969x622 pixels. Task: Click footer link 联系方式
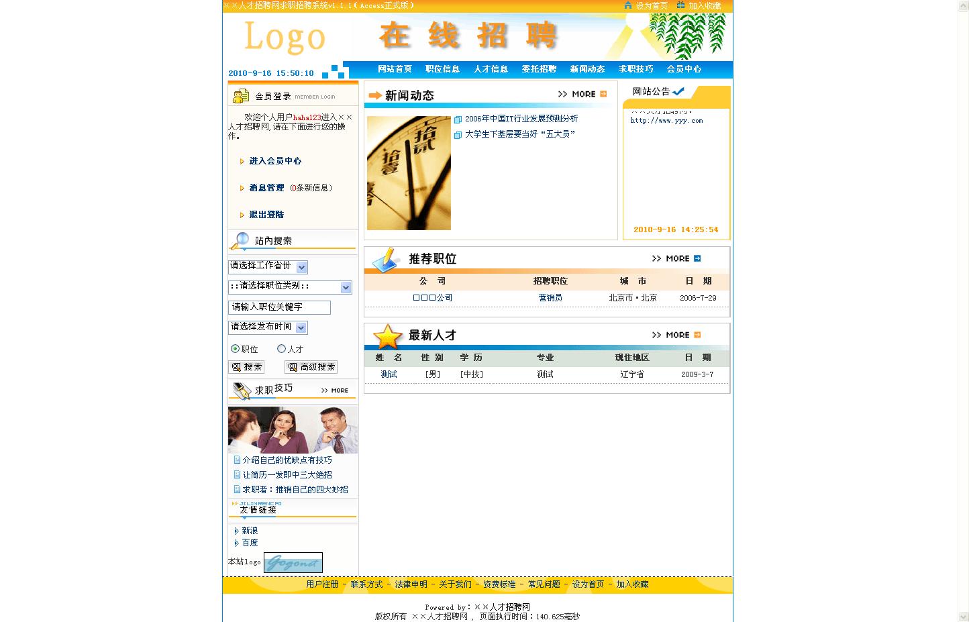click(x=366, y=584)
